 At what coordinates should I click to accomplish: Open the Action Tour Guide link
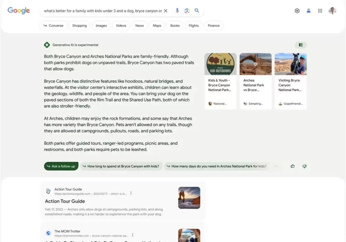(x=65, y=201)
